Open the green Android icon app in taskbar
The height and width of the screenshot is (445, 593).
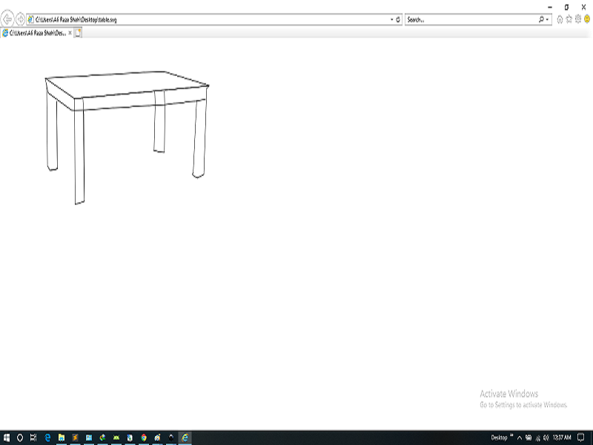[x=116, y=438]
